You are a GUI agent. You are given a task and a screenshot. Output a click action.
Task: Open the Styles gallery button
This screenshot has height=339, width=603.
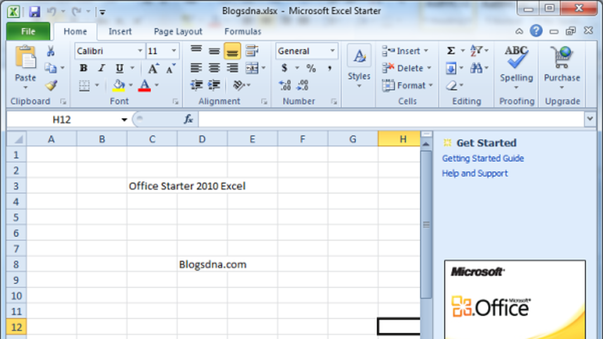359,66
